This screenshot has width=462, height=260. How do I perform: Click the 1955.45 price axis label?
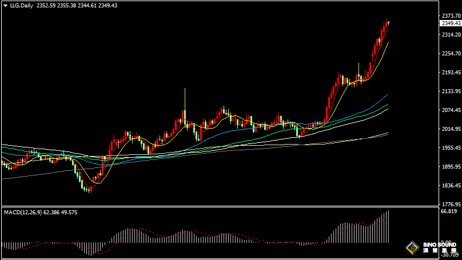(450, 148)
